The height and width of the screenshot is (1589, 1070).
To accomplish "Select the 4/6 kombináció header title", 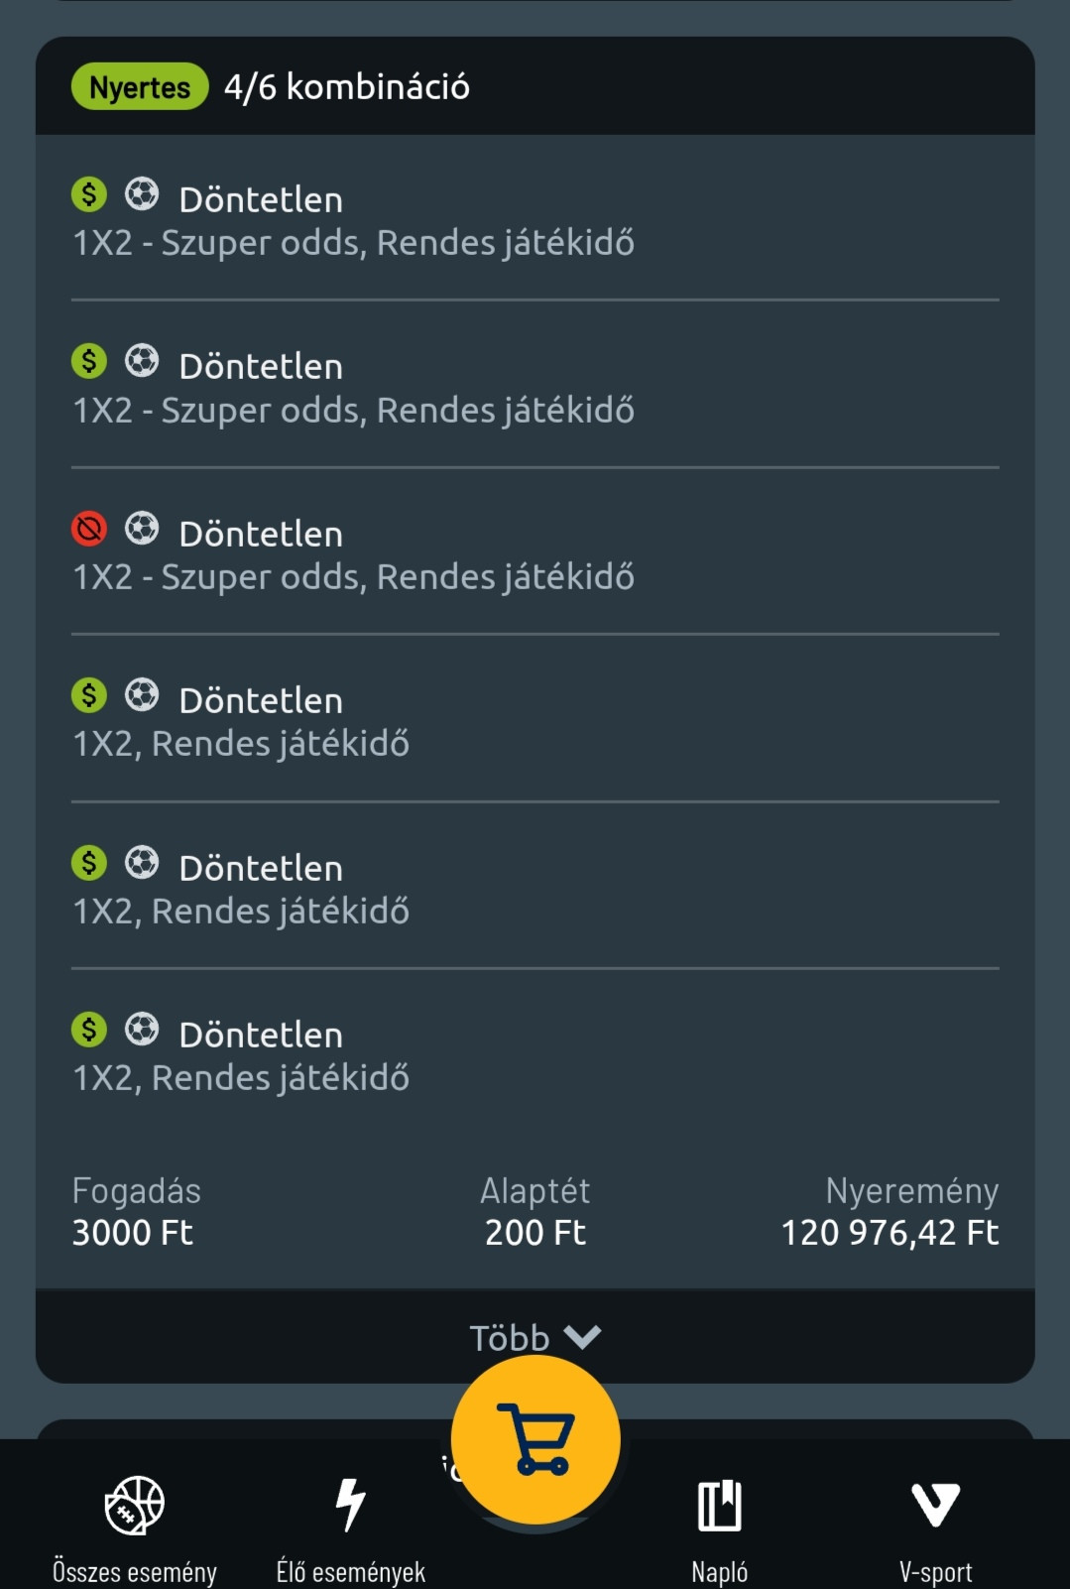I will pyautogui.click(x=347, y=87).
